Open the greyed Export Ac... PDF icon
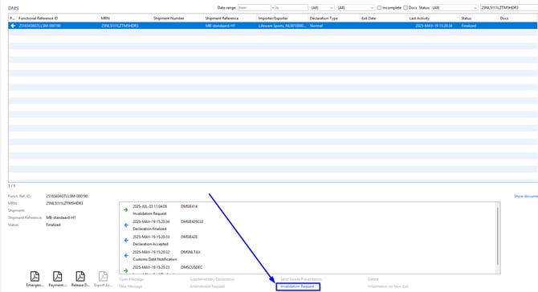 (103, 276)
